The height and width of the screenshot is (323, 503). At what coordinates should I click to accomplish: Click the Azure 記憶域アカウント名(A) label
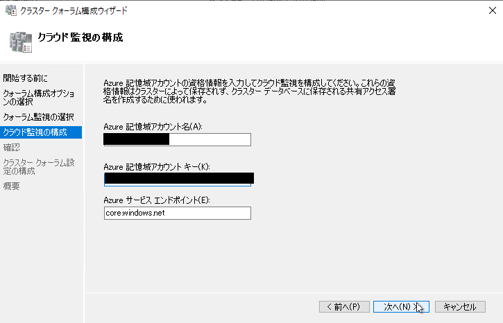tap(153, 127)
